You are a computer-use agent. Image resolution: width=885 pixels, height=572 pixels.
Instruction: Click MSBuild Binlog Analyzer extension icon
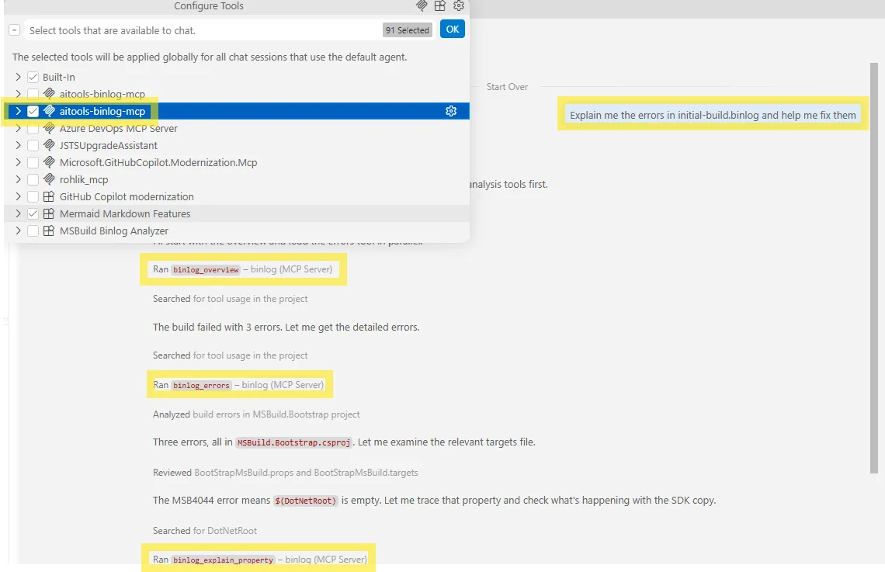point(49,231)
